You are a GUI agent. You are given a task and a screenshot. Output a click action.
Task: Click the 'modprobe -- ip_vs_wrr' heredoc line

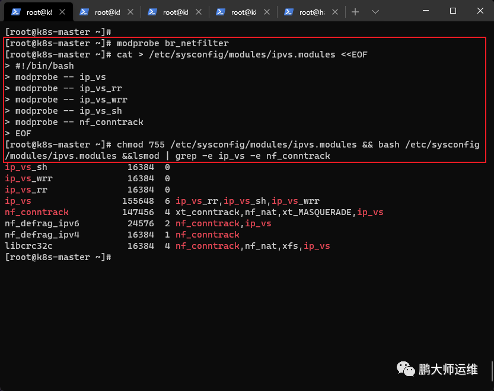click(x=66, y=100)
